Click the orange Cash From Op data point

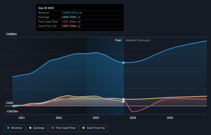(123, 99)
